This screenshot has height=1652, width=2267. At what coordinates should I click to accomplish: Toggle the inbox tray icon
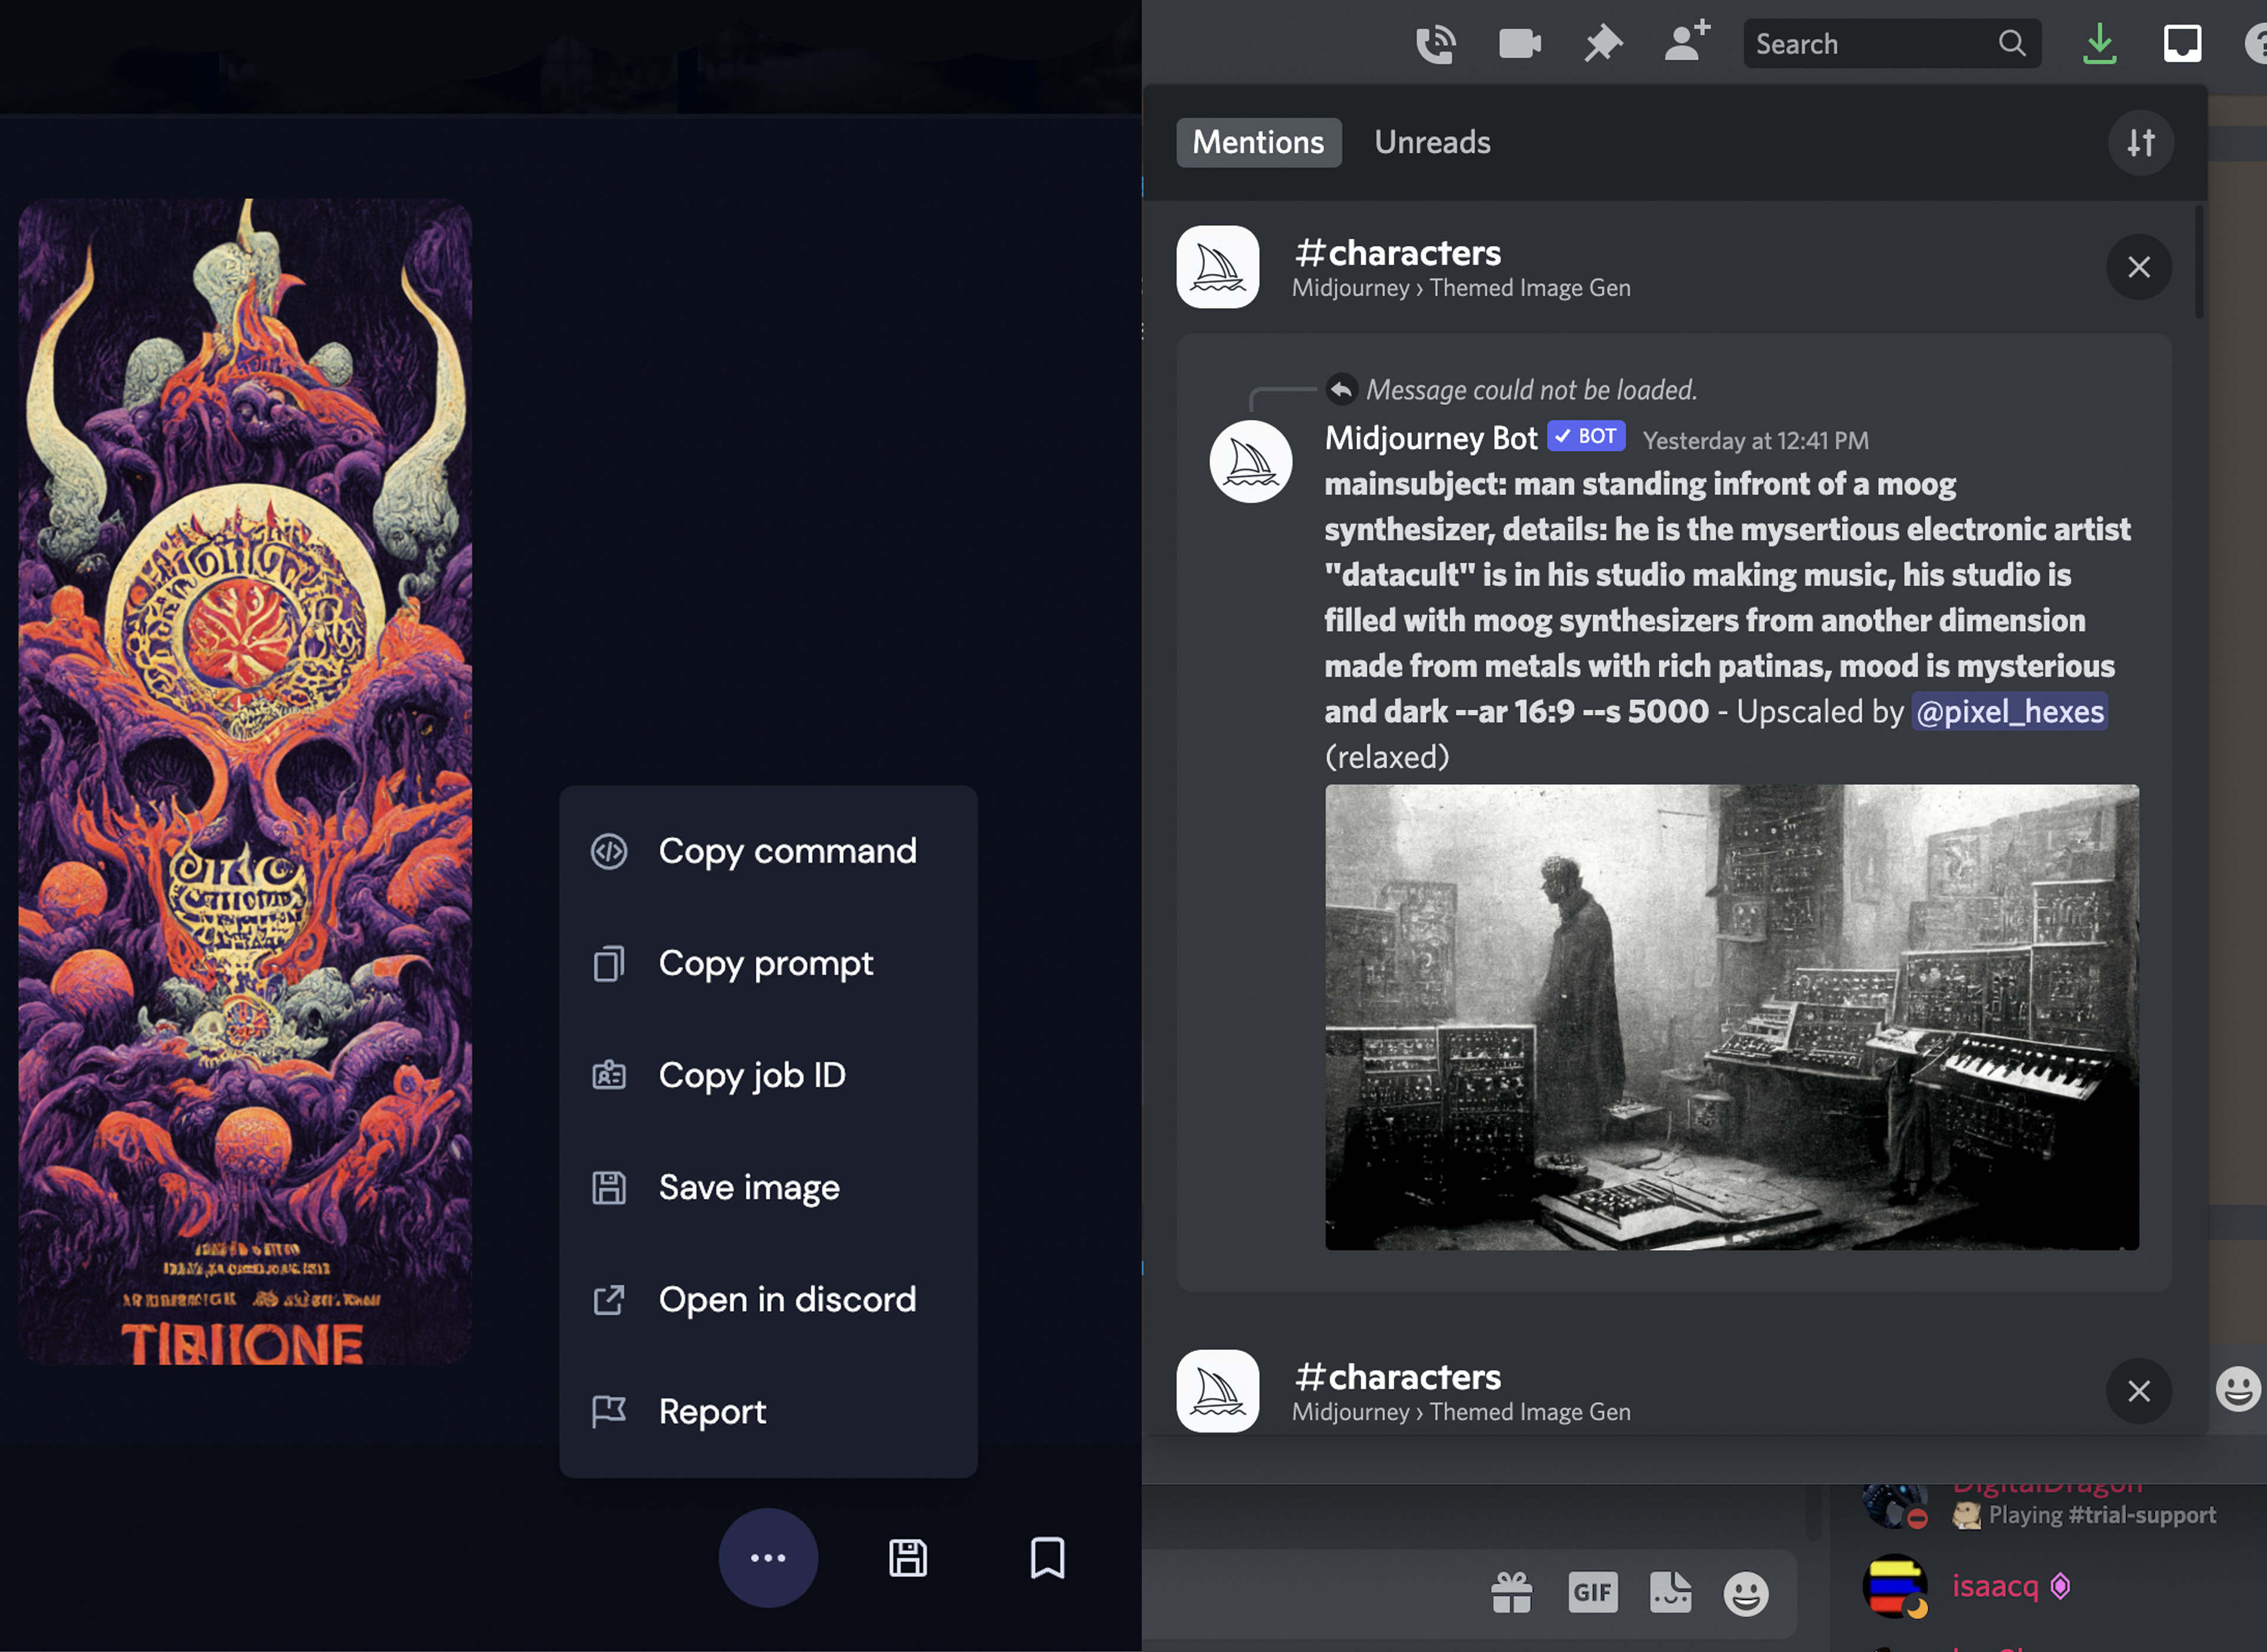tap(2182, 44)
